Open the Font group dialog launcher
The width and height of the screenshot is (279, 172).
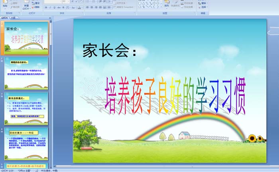pos(83,13)
